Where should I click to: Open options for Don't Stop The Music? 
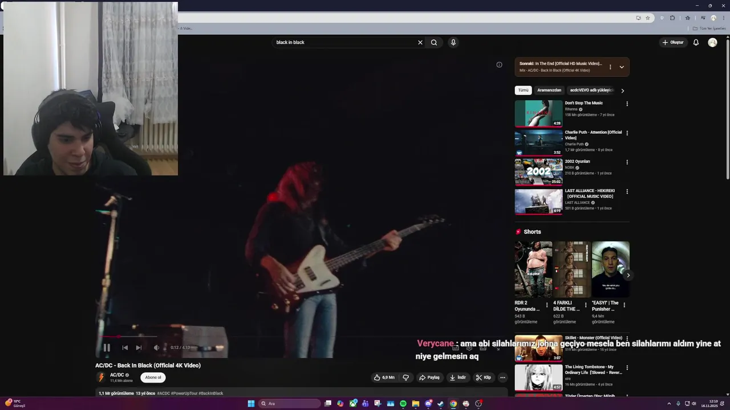(x=627, y=104)
